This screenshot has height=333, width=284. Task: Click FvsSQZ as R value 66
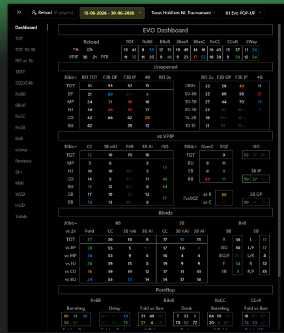coord(224,194)
